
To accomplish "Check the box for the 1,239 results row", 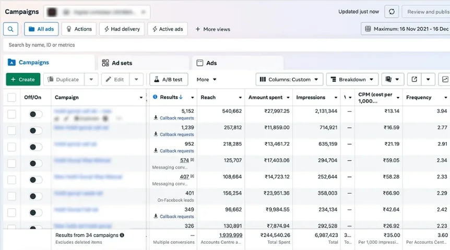I will (11, 130).
